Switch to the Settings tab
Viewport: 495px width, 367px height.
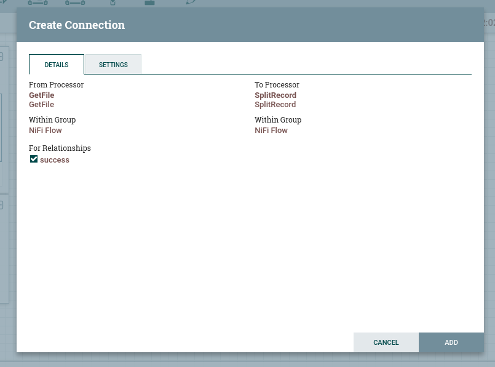pyautogui.click(x=113, y=65)
